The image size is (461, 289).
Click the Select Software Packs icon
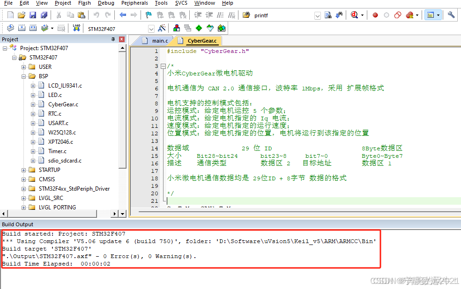pos(210,28)
